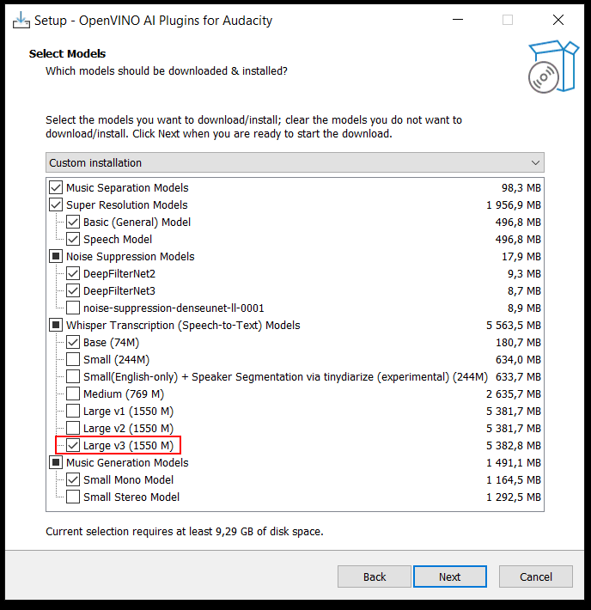The width and height of the screenshot is (591, 610).
Task: Click the 1 164,5 MB size value
Action: (x=514, y=480)
